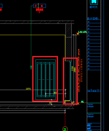Image resolution: width=109 pixels, height=131 pixels.
Task: Select the 2800 vertical dimension text
Action: [75, 70]
